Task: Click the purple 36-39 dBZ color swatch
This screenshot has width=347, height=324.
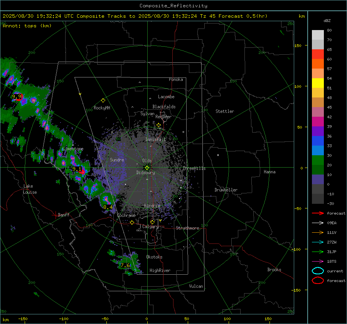Action: tap(318, 131)
